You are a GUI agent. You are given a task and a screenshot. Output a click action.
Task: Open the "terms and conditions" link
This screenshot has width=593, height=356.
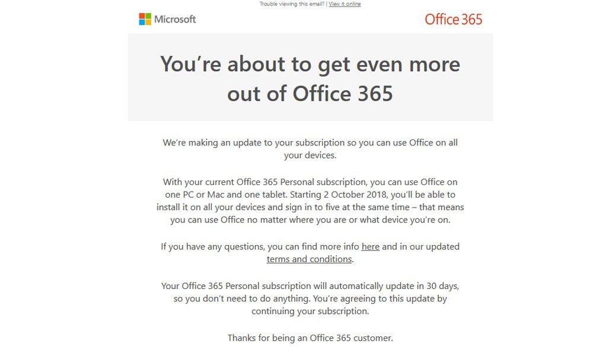coord(309,259)
